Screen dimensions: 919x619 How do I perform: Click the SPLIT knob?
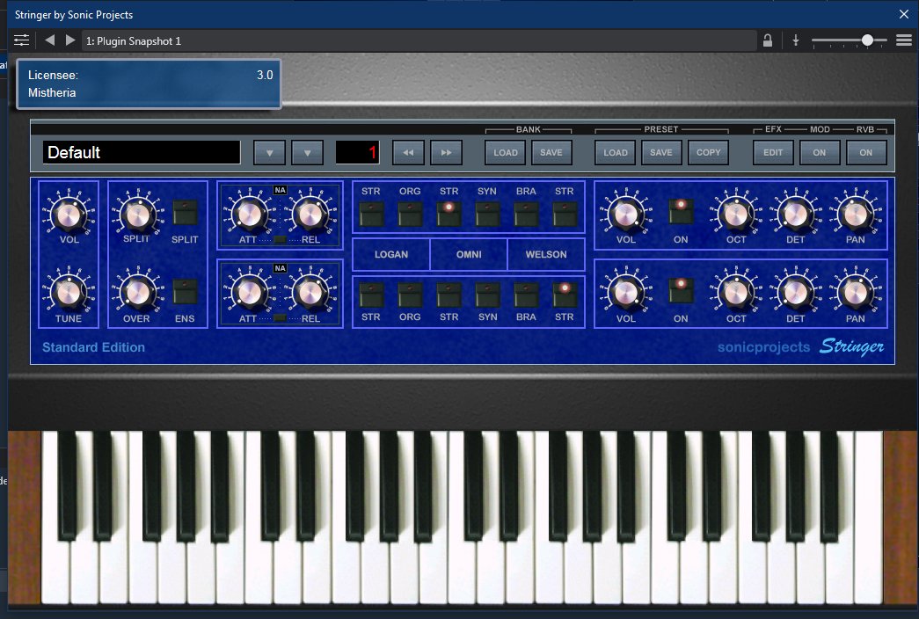coord(138,214)
